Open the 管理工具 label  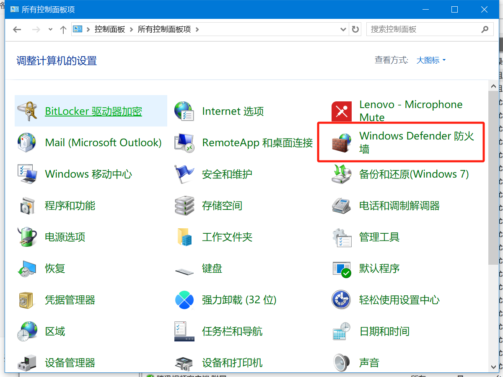(379, 237)
